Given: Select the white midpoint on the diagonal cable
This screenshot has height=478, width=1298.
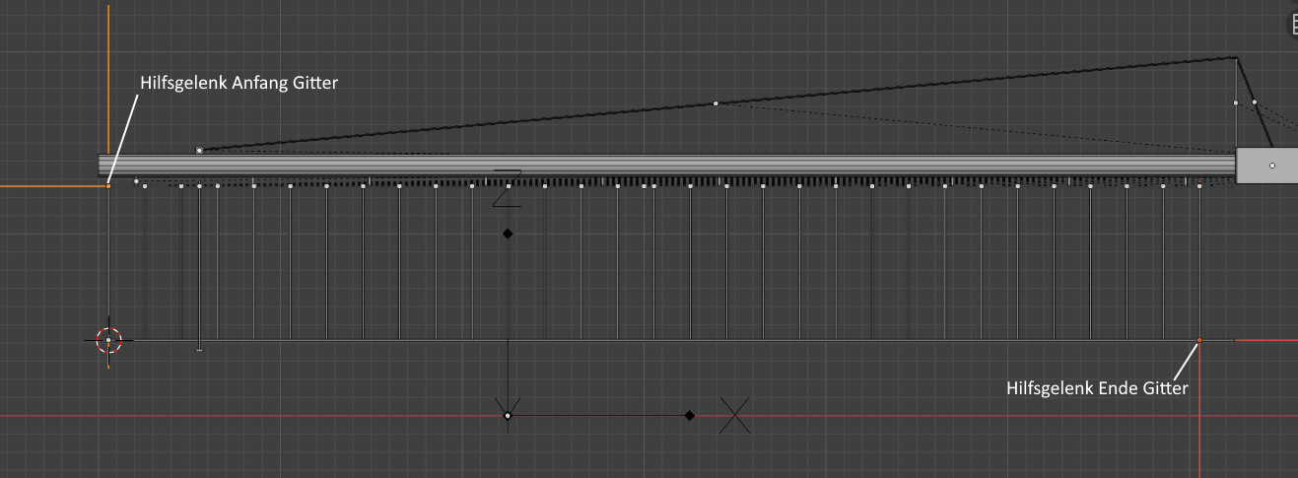Looking at the screenshot, I should [716, 102].
